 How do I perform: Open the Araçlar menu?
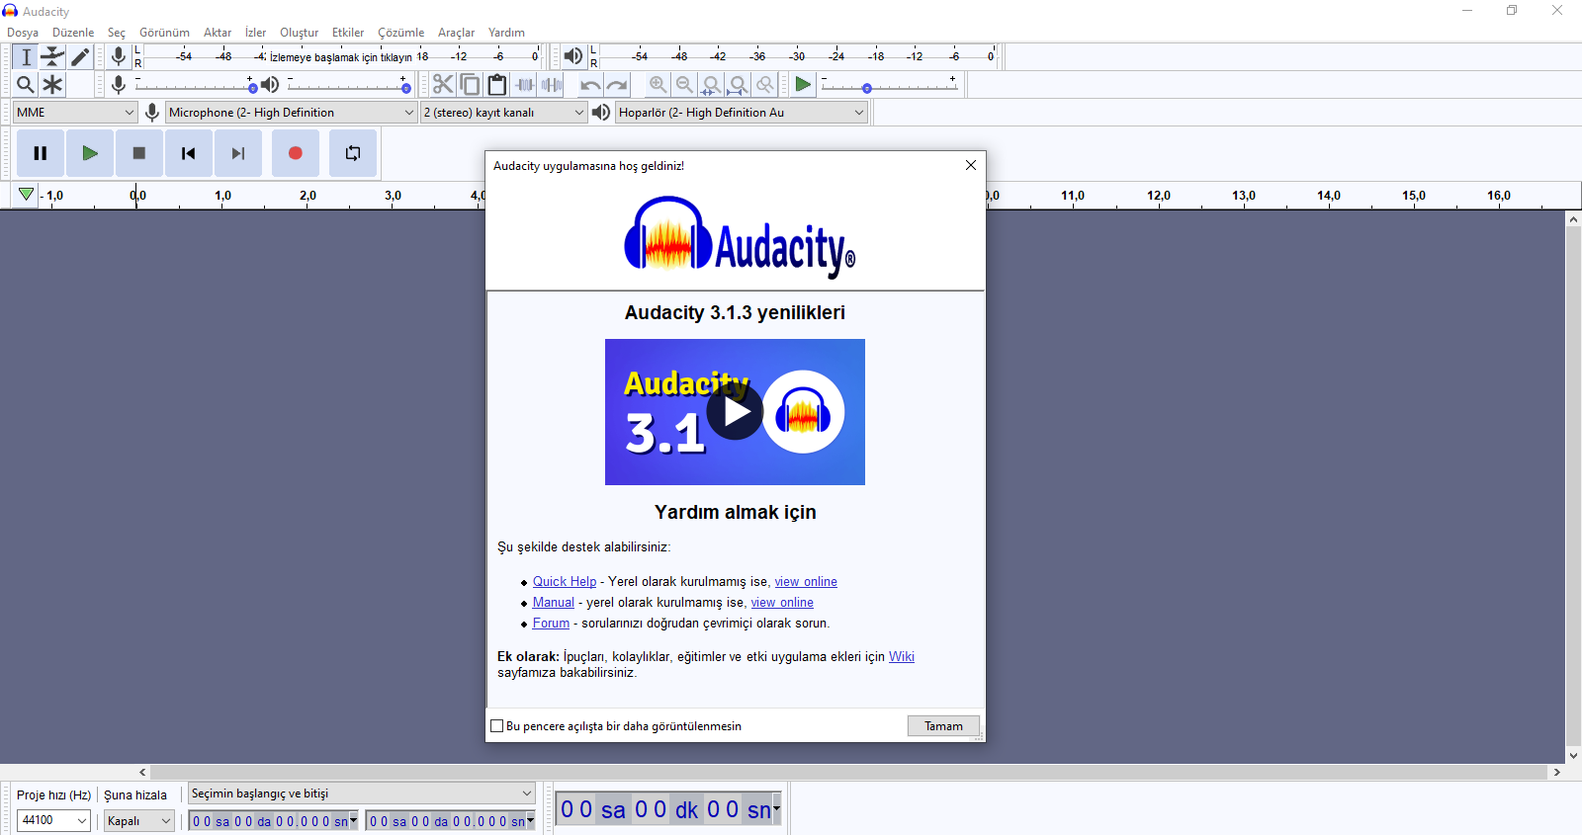(456, 33)
